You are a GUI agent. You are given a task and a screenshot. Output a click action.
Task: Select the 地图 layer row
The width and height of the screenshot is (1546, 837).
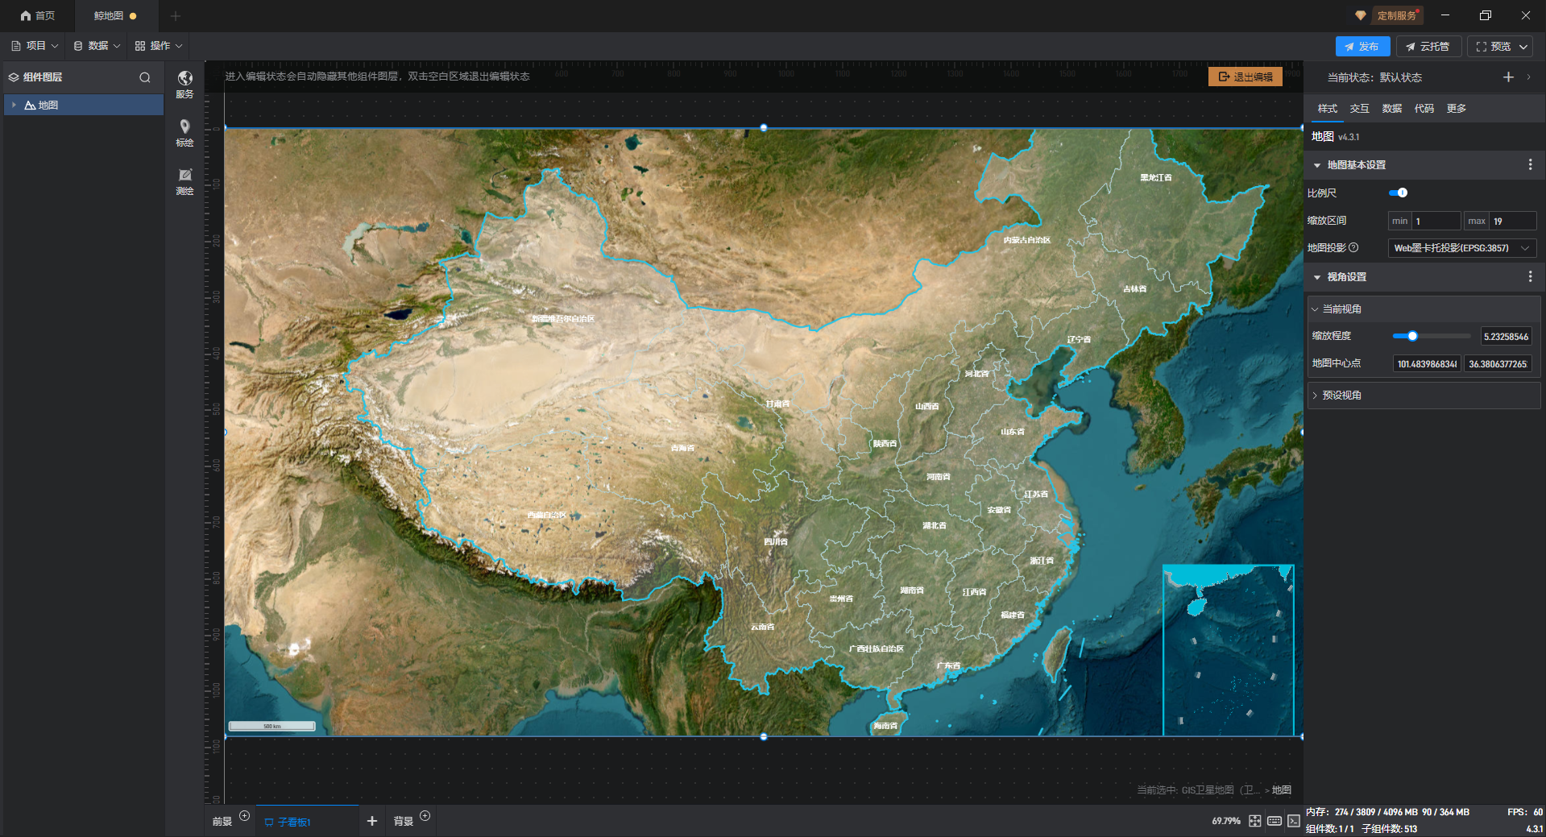84,105
